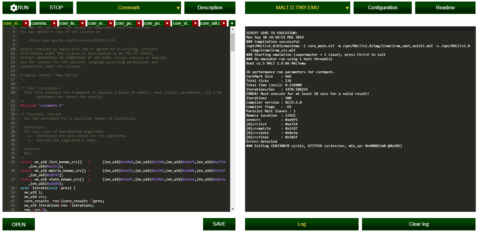
Task: Click the Clear log button
Action: click(419, 224)
